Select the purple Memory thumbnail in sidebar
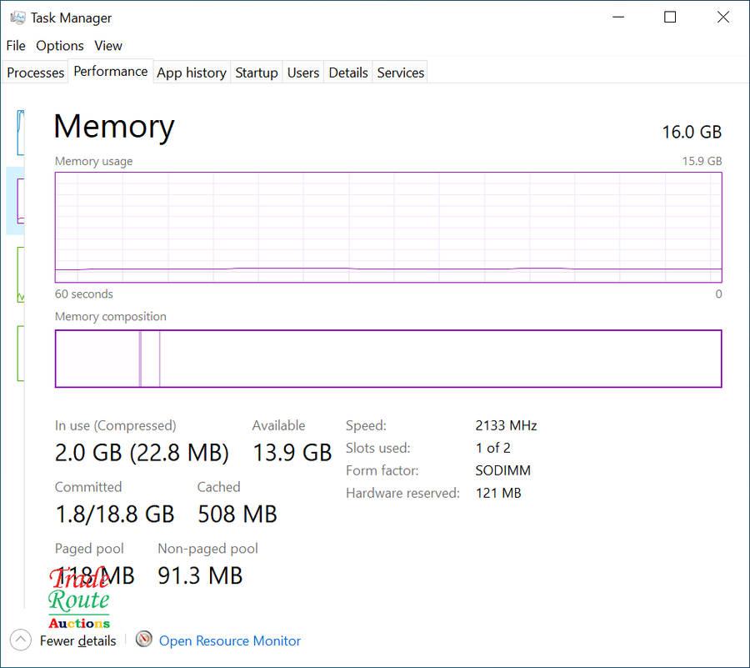The width and height of the screenshot is (750, 668). pyautogui.click(x=20, y=200)
